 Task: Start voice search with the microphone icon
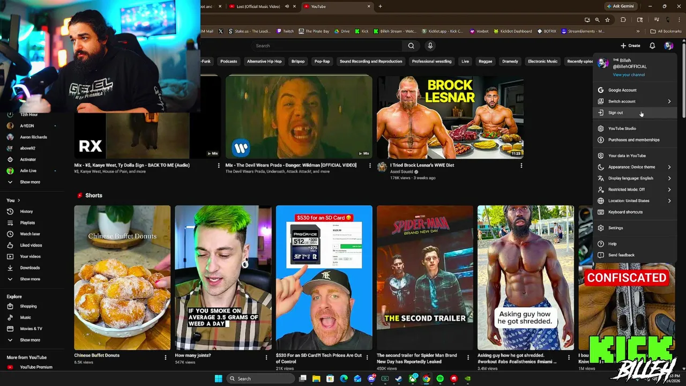(x=430, y=46)
